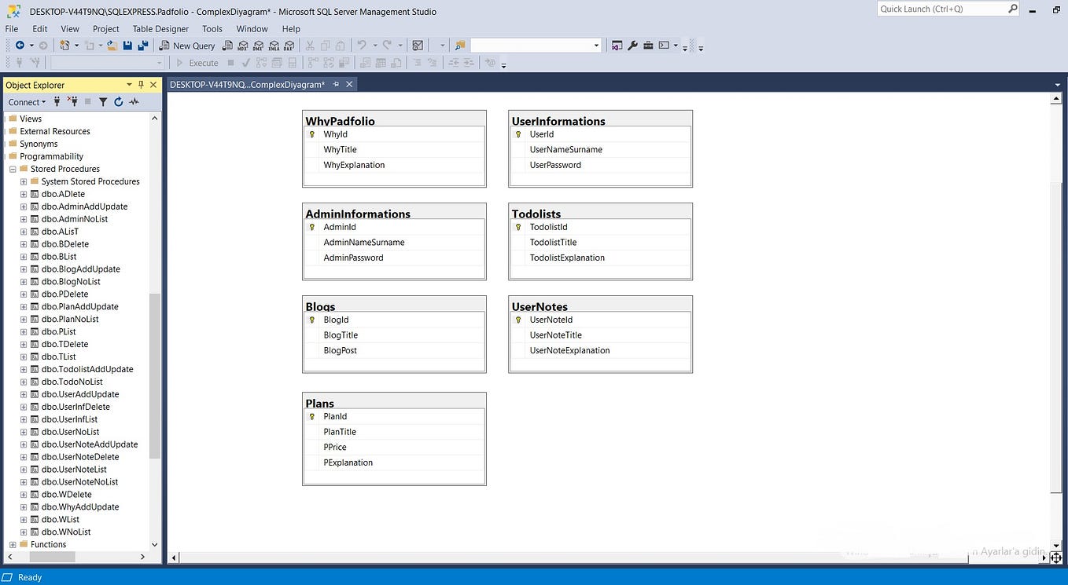
Task: Click the horizontal scrollbar of Object Explorer
Action: click(51, 557)
